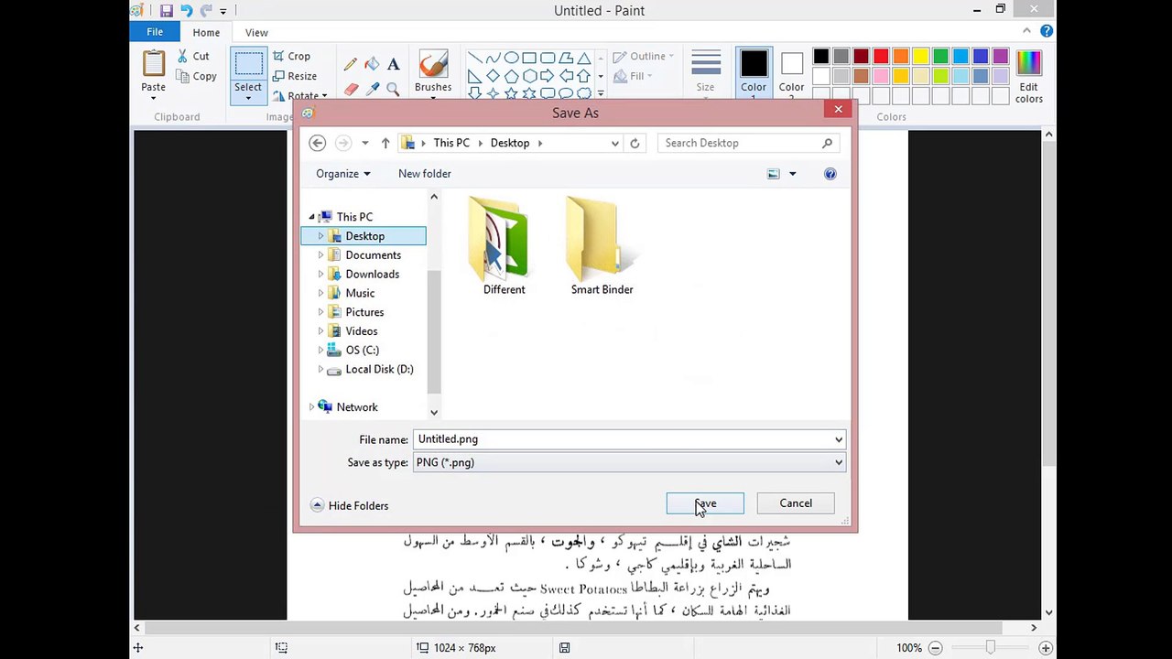Pick the yellow color in palette
Image resolution: width=1172 pixels, height=659 pixels.
pos(921,57)
